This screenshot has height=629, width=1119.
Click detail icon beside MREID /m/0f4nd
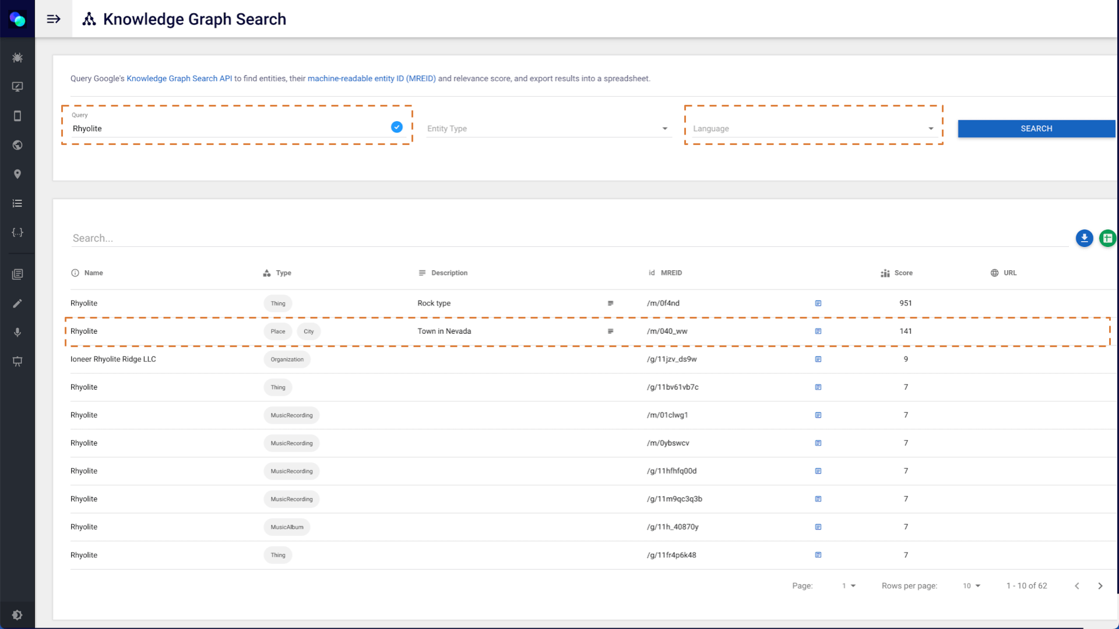point(818,303)
